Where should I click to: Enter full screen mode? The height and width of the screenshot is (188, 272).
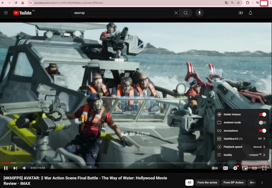(x=264, y=168)
